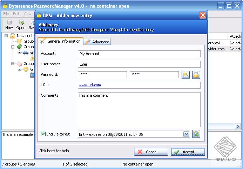Click the smiley face group icon

click(26, 69)
